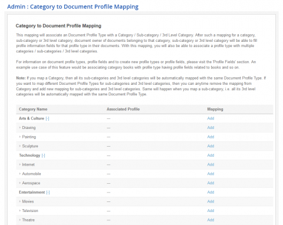Add mapping for Automobile
283x225 pixels.
coord(210,174)
